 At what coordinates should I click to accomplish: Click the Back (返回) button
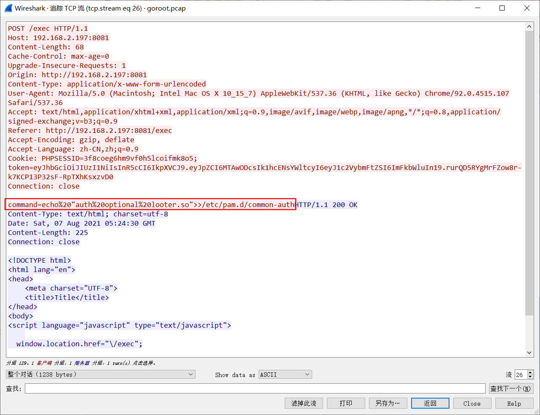pos(430,404)
